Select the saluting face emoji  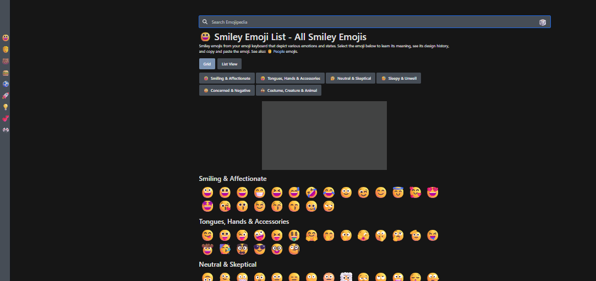(415, 235)
